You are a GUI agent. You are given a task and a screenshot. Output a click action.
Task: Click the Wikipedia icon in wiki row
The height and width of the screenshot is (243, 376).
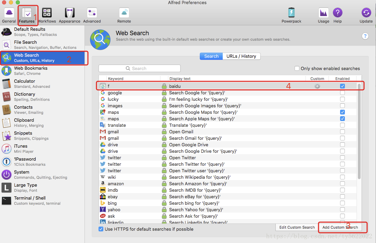click(103, 177)
